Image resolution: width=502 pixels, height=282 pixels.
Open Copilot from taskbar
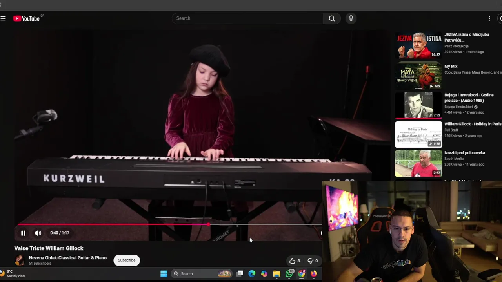[x=264, y=274]
